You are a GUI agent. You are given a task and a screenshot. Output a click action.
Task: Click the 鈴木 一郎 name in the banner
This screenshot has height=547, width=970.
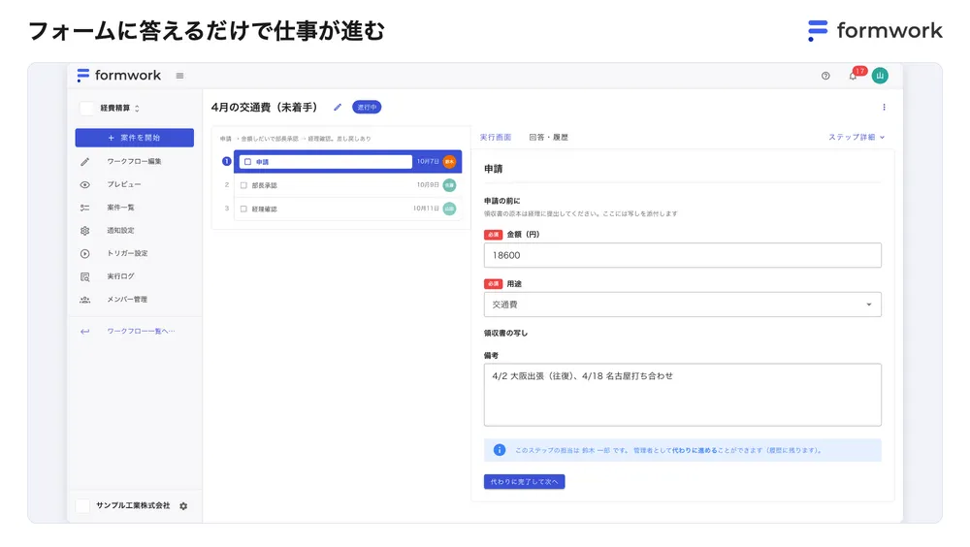point(596,450)
